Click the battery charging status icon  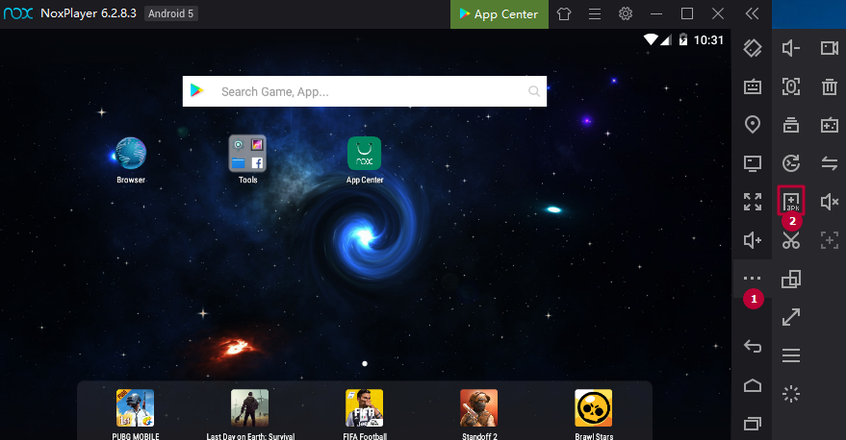click(x=682, y=39)
